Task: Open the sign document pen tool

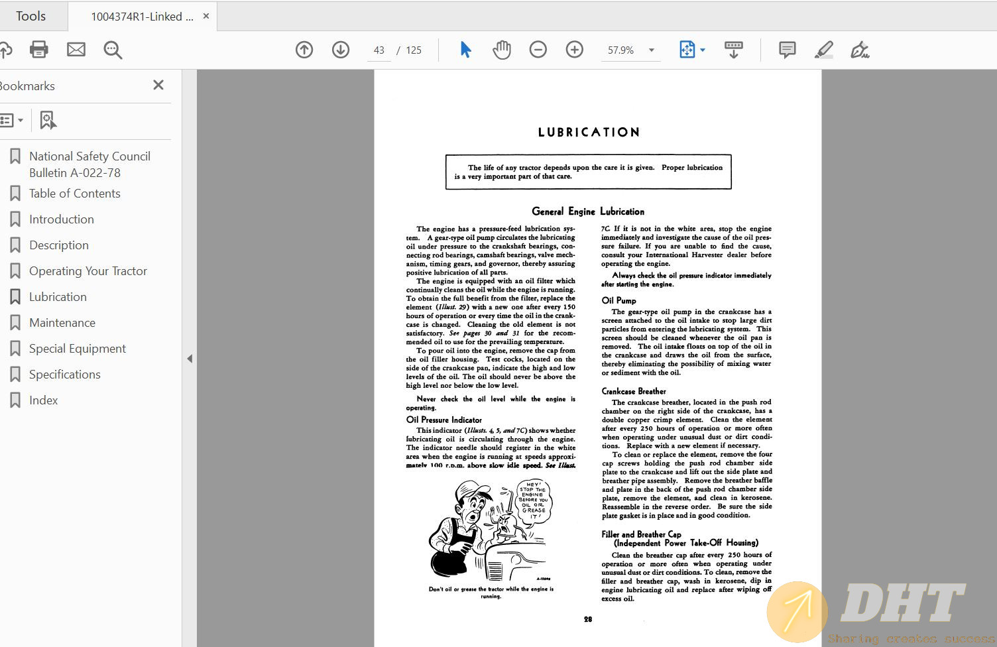Action: pyautogui.click(x=860, y=50)
